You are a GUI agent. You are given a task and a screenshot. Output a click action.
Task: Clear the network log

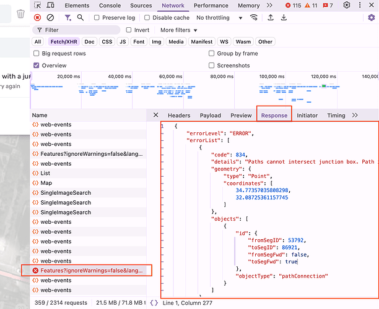tap(50, 17)
